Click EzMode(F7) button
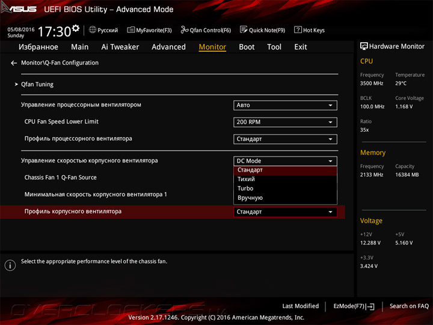 click(354, 306)
